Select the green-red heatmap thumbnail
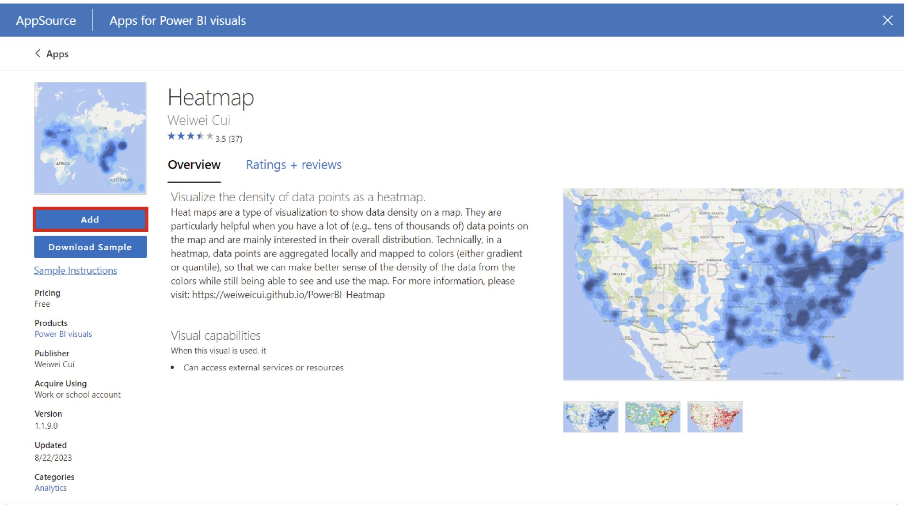Viewport: 905px width, 508px height. [x=652, y=416]
